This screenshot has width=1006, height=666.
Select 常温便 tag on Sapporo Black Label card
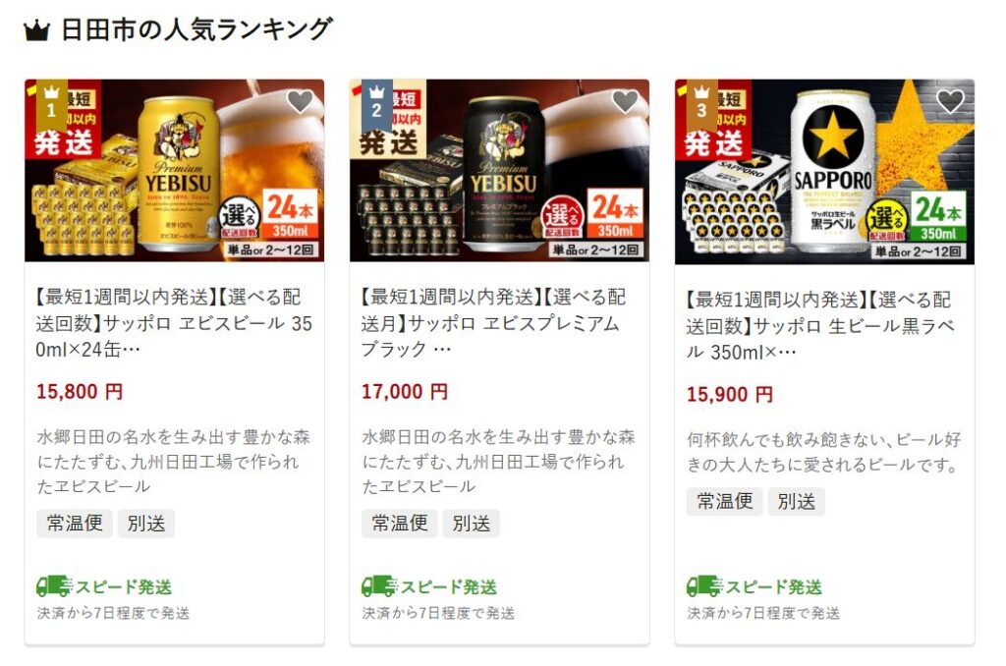click(x=725, y=501)
